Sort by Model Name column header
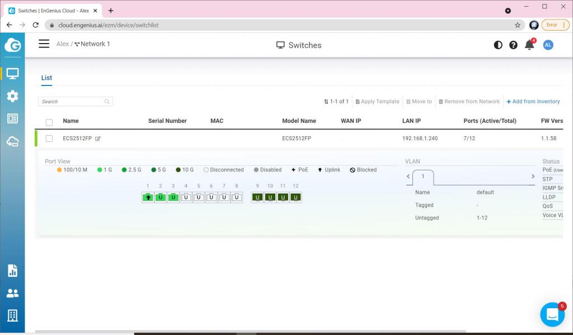Image resolution: width=573 pixels, height=335 pixels. pos(299,121)
